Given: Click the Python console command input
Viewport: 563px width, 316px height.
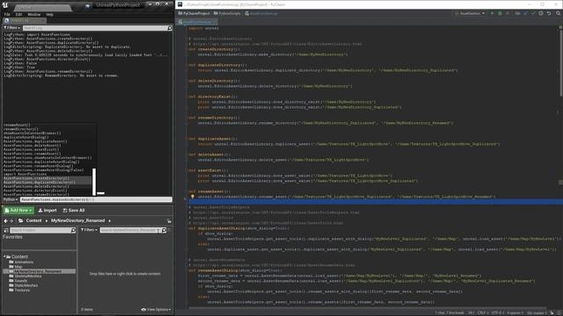Looking at the screenshot, I should pos(96,199).
